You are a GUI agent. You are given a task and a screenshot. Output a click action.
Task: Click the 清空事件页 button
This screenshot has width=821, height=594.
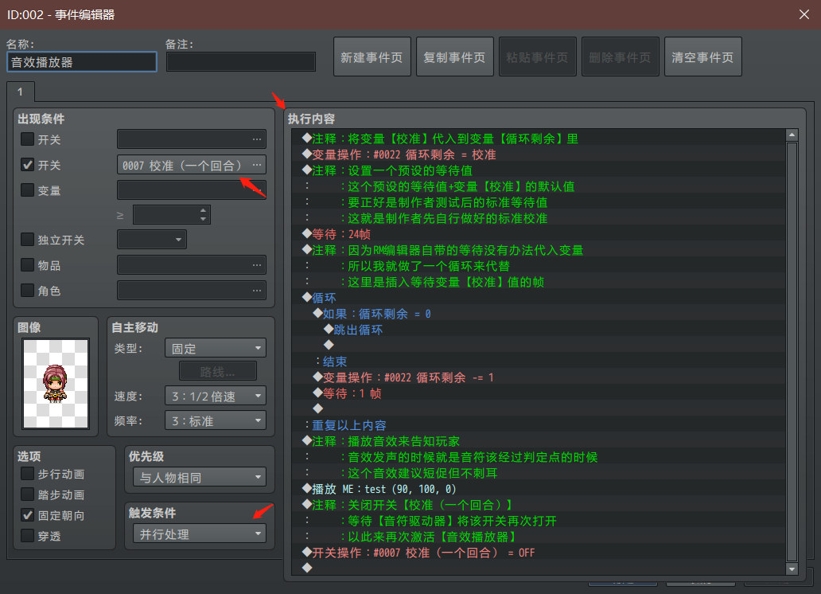702,57
